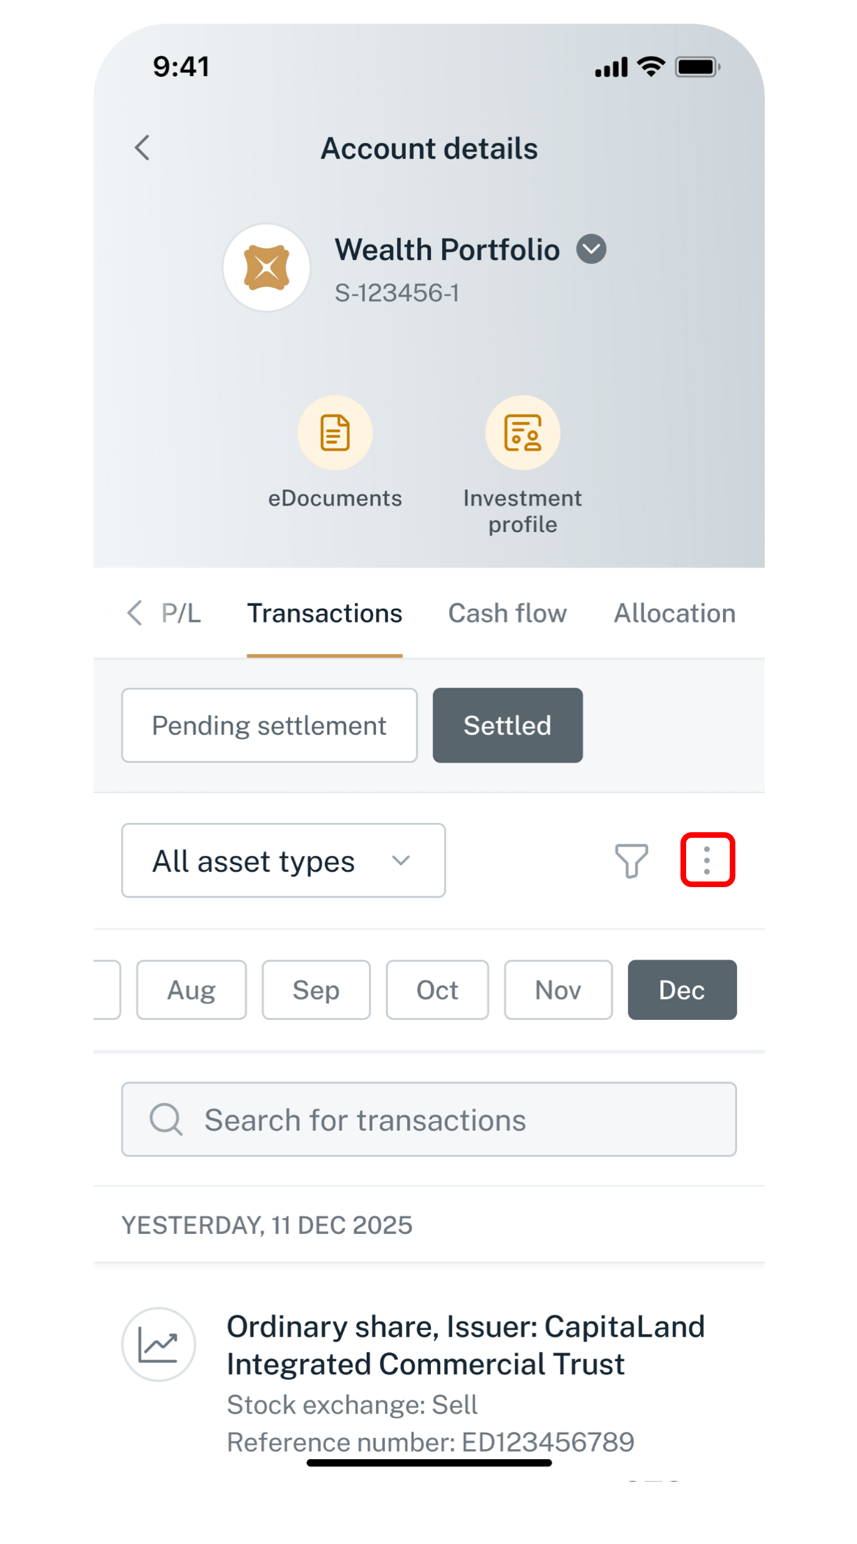Select the Settled filter
857x1544 pixels.
tap(507, 726)
